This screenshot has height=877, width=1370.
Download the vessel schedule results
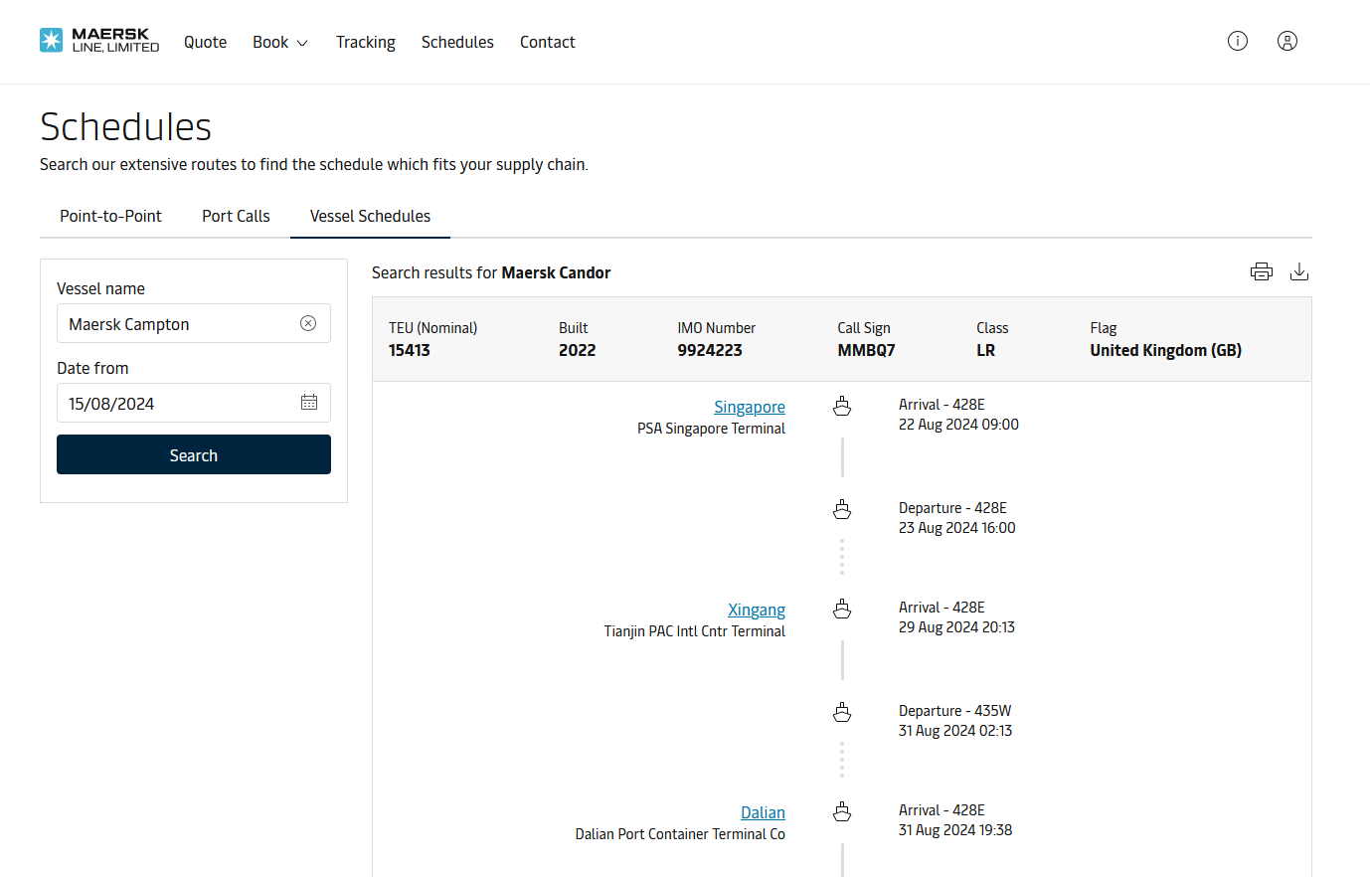click(1298, 271)
